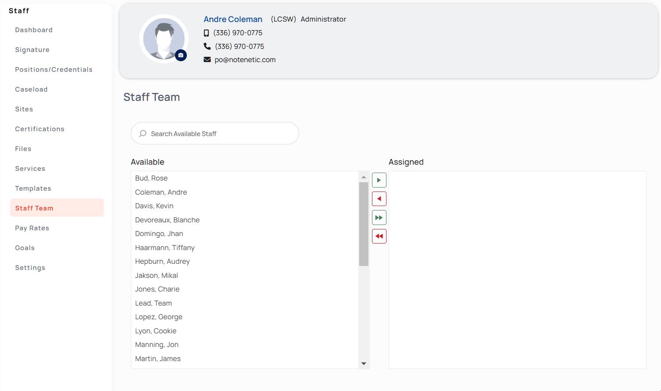Screen dimensions: 661x391
Task: Focus the Search Available Staff field
Action: click(x=215, y=133)
